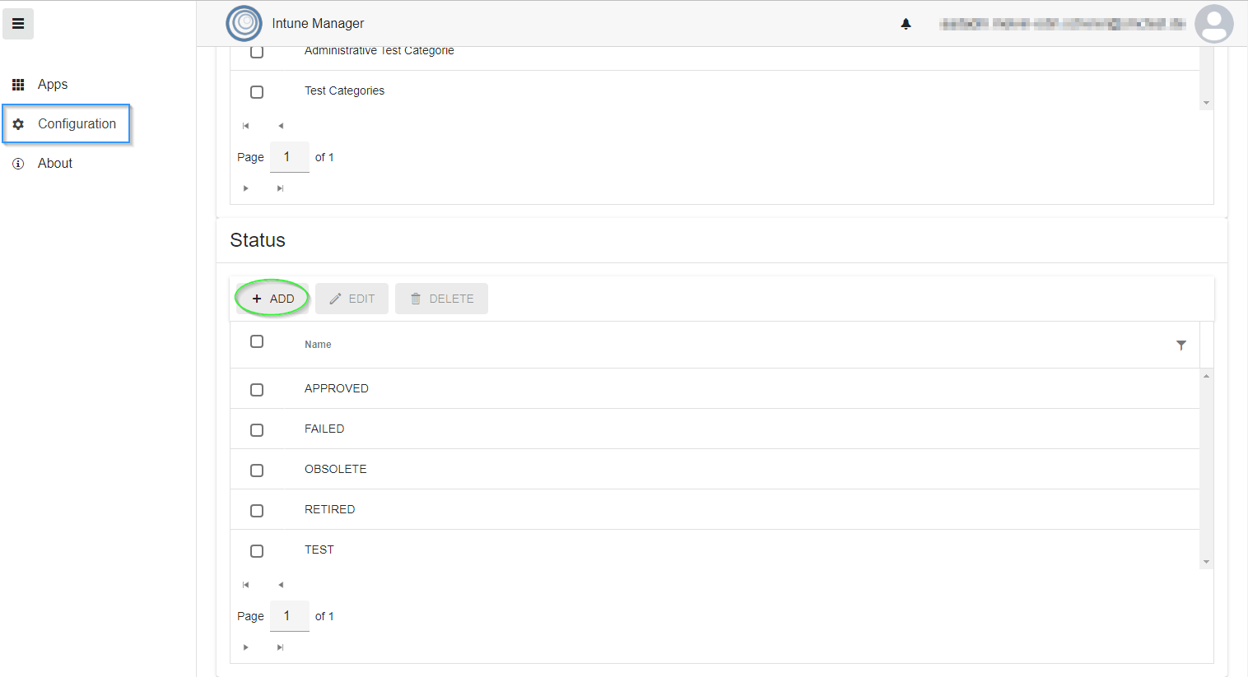This screenshot has width=1248, height=677.
Task: Check the Administrative Test Categorie row
Action: coord(257,52)
